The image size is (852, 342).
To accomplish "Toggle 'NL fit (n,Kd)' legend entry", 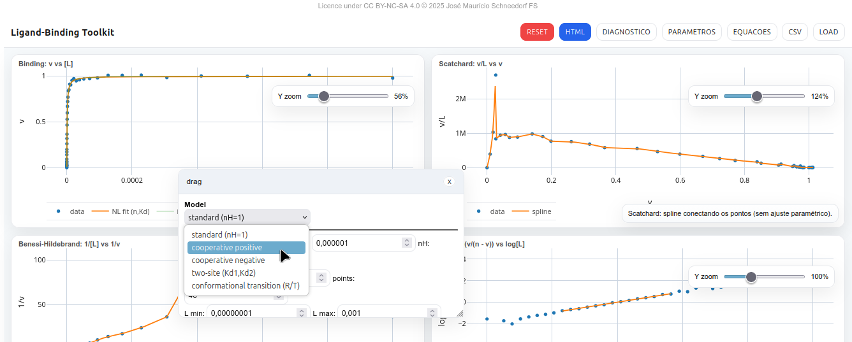I will click(x=124, y=211).
